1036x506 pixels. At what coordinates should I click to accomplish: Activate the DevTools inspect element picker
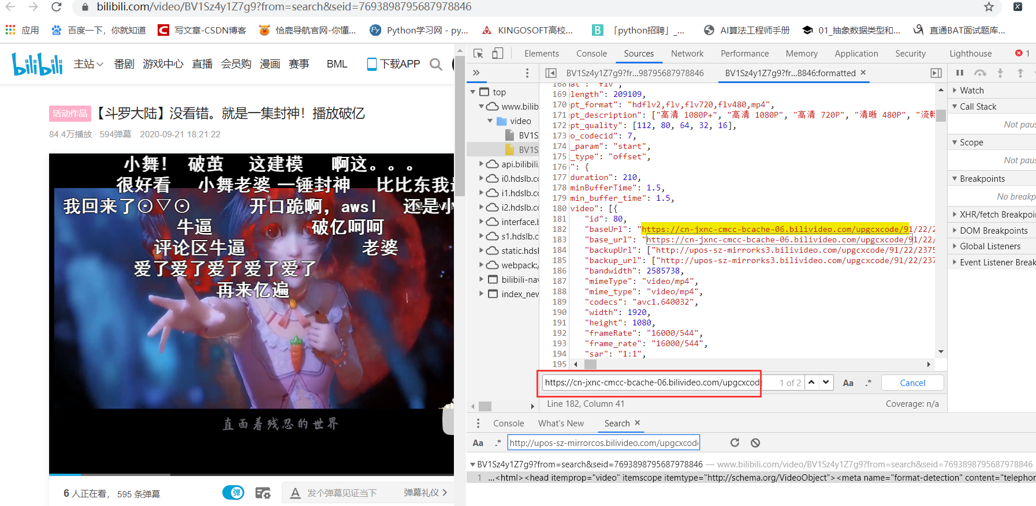click(478, 54)
